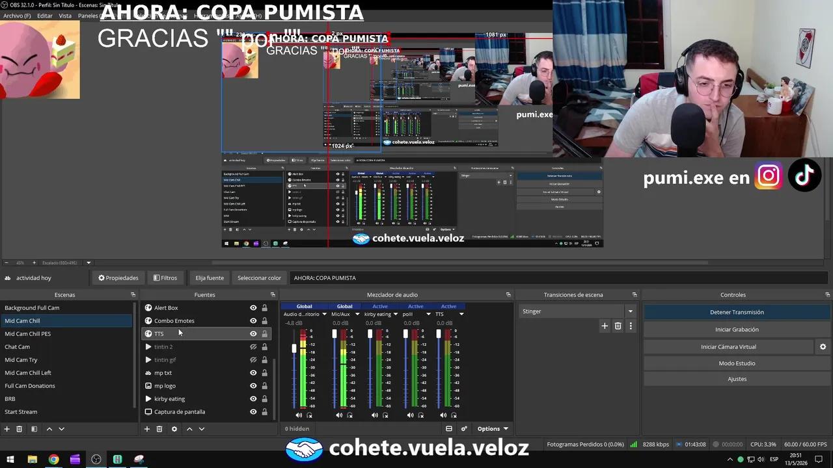This screenshot has height=468, width=833.
Task: Delete selected scene with trash icon
Action: (20, 429)
